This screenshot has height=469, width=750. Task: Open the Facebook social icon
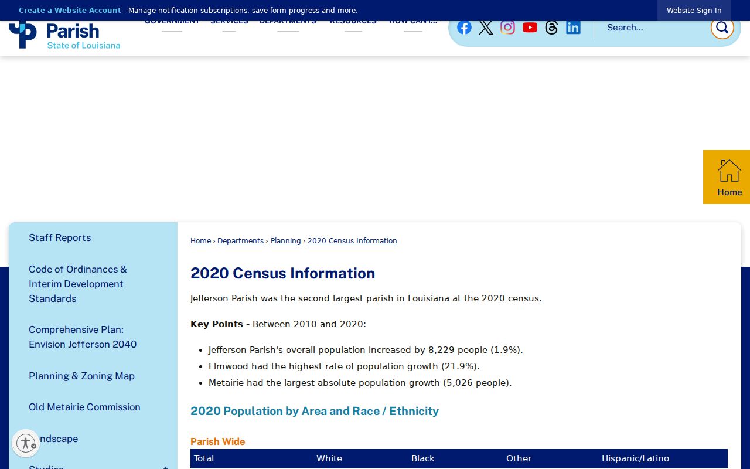(x=464, y=28)
